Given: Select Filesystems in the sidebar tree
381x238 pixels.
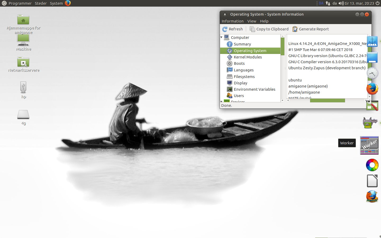Looking at the screenshot, I should [x=244, y=77].
